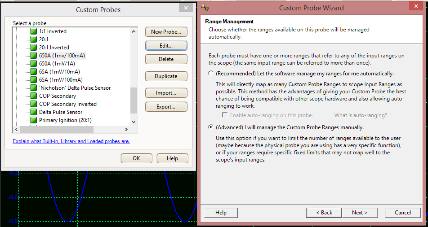Select the Recommended automatic range management option
This screenshot has height=227, width=428.
pyautogui.click(x=211, y=74)
